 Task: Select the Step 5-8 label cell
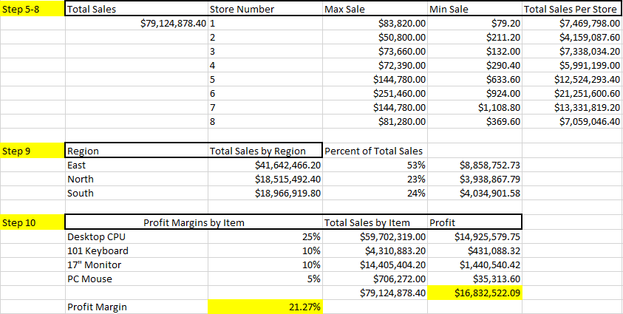[x=33, y=9]
